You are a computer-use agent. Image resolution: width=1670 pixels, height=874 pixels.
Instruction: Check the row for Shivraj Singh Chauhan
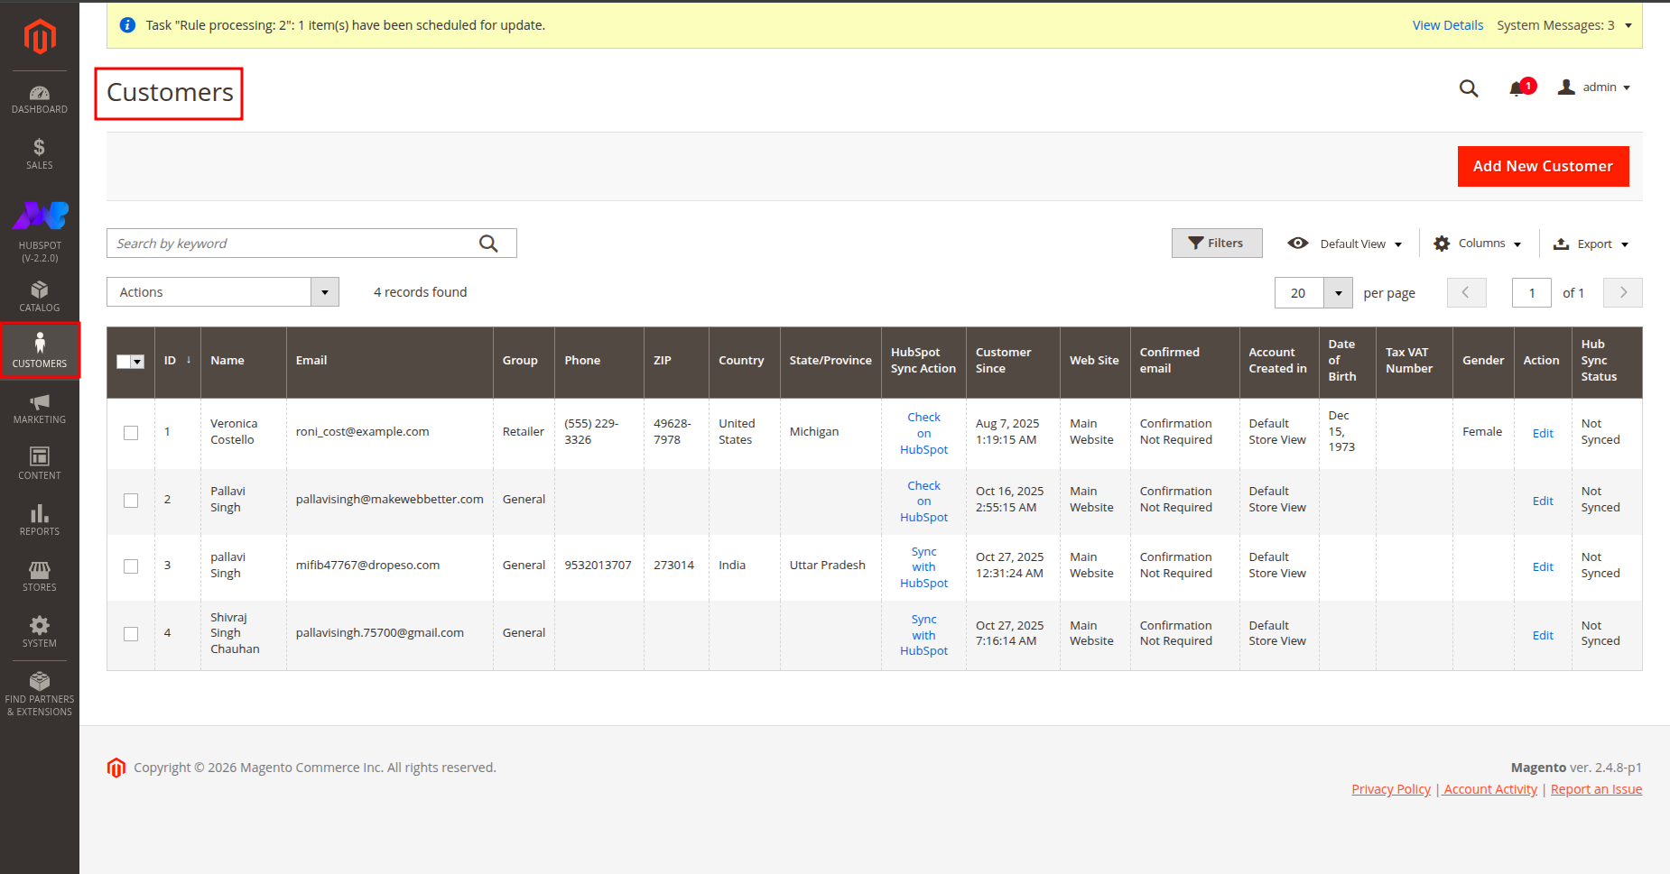(x=131, y=634)
